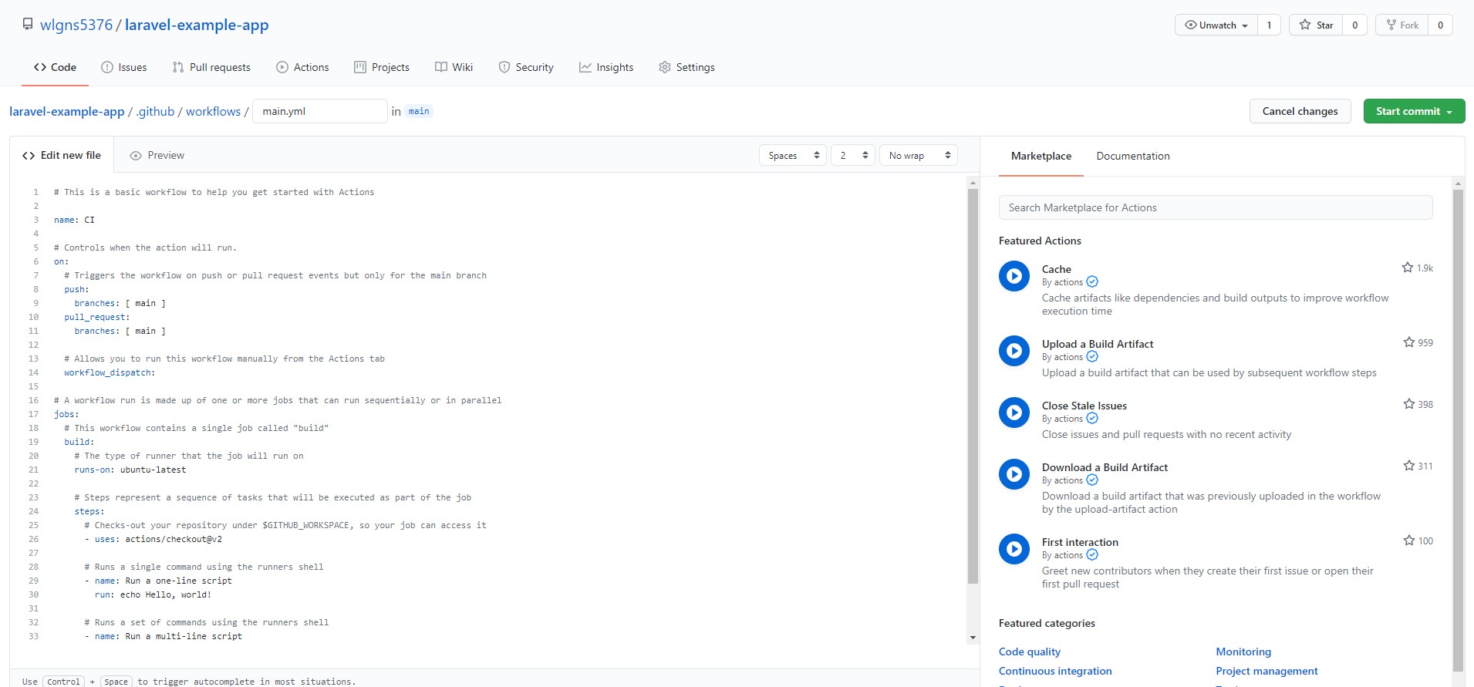Screen dimensions: 1474x687
Task: Select the Marketplace tab
Action: click(1041, 156)
